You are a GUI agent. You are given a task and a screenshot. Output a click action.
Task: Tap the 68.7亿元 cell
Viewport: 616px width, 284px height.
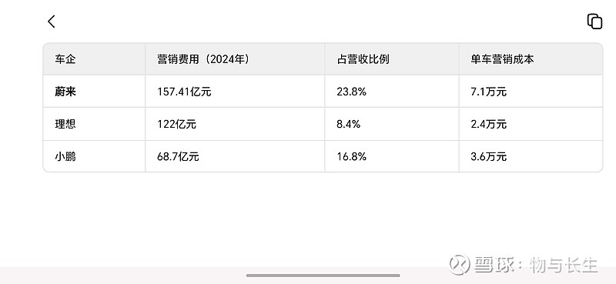(178, 157)
